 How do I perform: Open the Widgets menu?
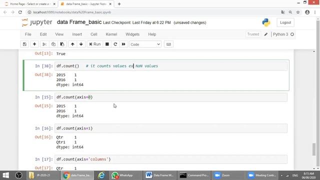(x=132, y=34)
